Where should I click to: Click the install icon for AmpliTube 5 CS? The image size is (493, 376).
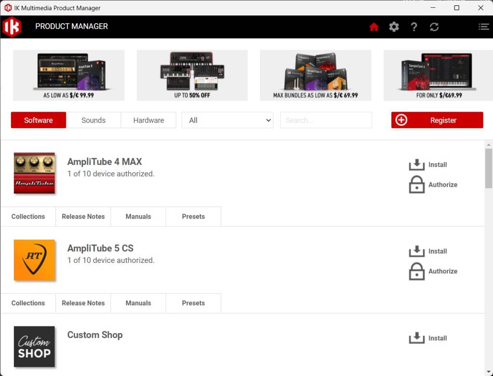(417, 251)
